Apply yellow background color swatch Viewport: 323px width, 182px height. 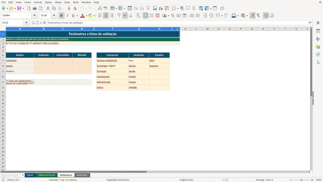(90, 16)
